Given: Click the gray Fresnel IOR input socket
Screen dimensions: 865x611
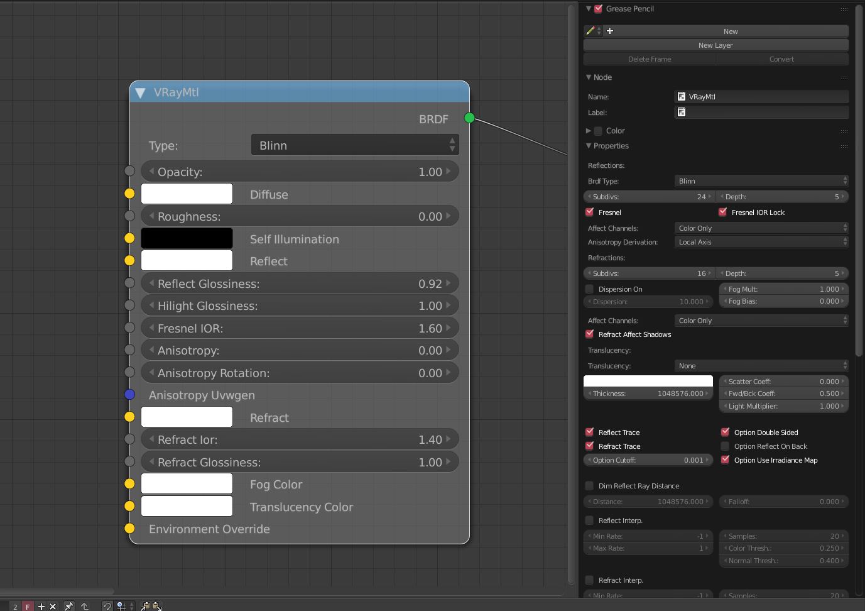Looking at the screenshot, I should coord(129,328).
